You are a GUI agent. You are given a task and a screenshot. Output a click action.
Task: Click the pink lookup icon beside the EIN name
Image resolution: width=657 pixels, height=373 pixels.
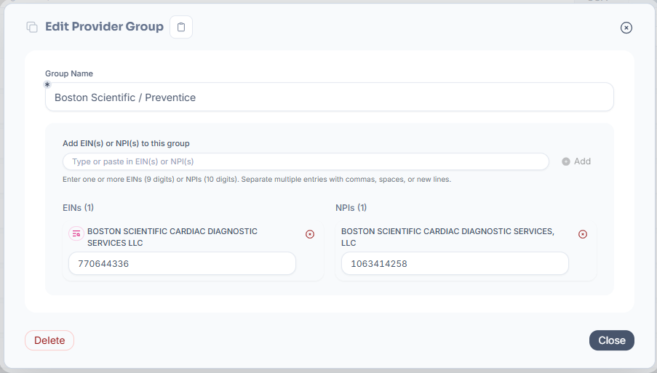(76, 233)
